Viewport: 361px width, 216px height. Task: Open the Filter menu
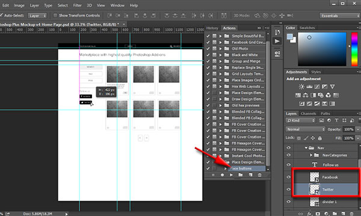(x=78, y=5)
